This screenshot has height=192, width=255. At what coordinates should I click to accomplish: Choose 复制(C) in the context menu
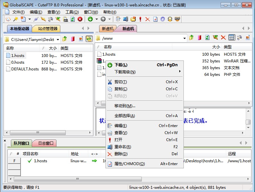[x=145, y=89]
